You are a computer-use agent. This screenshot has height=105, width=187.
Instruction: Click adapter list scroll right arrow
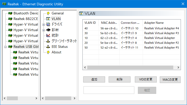pos(36,98)
